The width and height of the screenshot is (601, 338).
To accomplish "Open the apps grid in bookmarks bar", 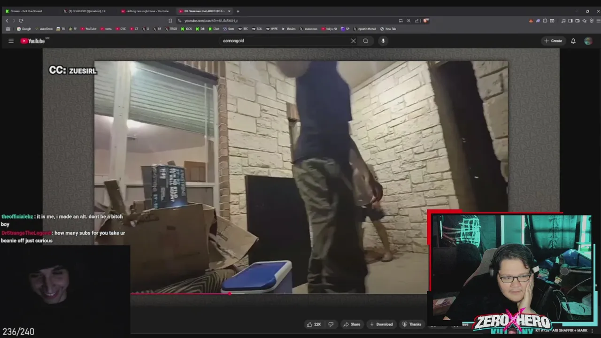I will pos(8,29).
